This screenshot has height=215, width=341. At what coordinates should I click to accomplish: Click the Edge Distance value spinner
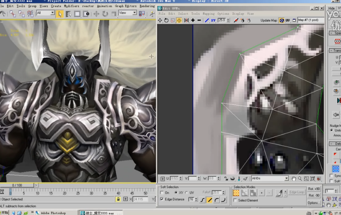(196, 199)
